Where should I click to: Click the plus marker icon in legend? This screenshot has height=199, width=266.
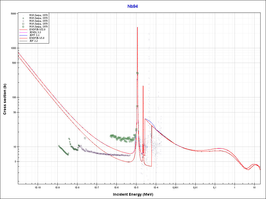coord(23,18)
